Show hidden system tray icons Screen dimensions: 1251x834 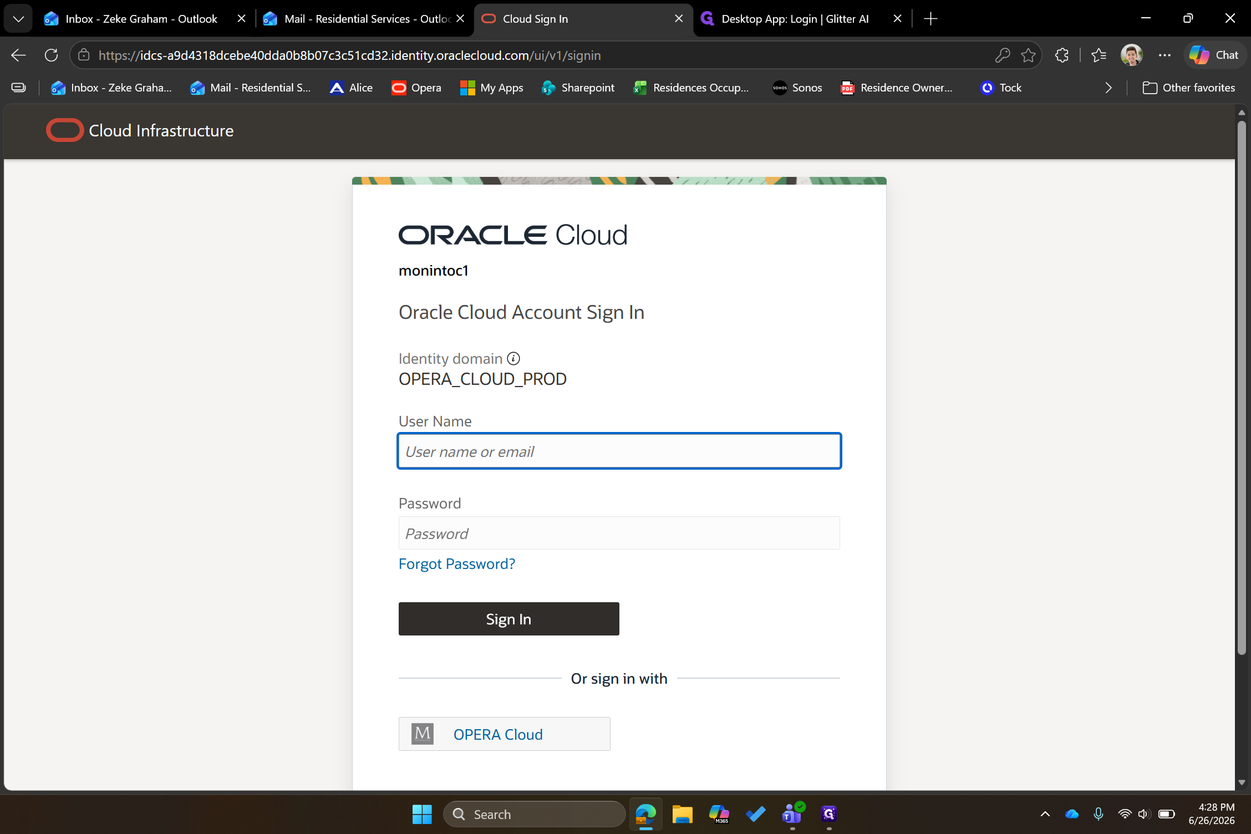tap(1045, 814)
